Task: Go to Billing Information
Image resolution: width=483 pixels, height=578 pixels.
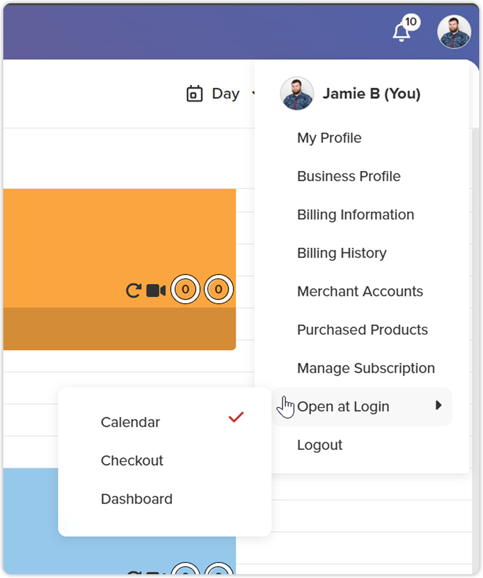Action: click(355, 215)
